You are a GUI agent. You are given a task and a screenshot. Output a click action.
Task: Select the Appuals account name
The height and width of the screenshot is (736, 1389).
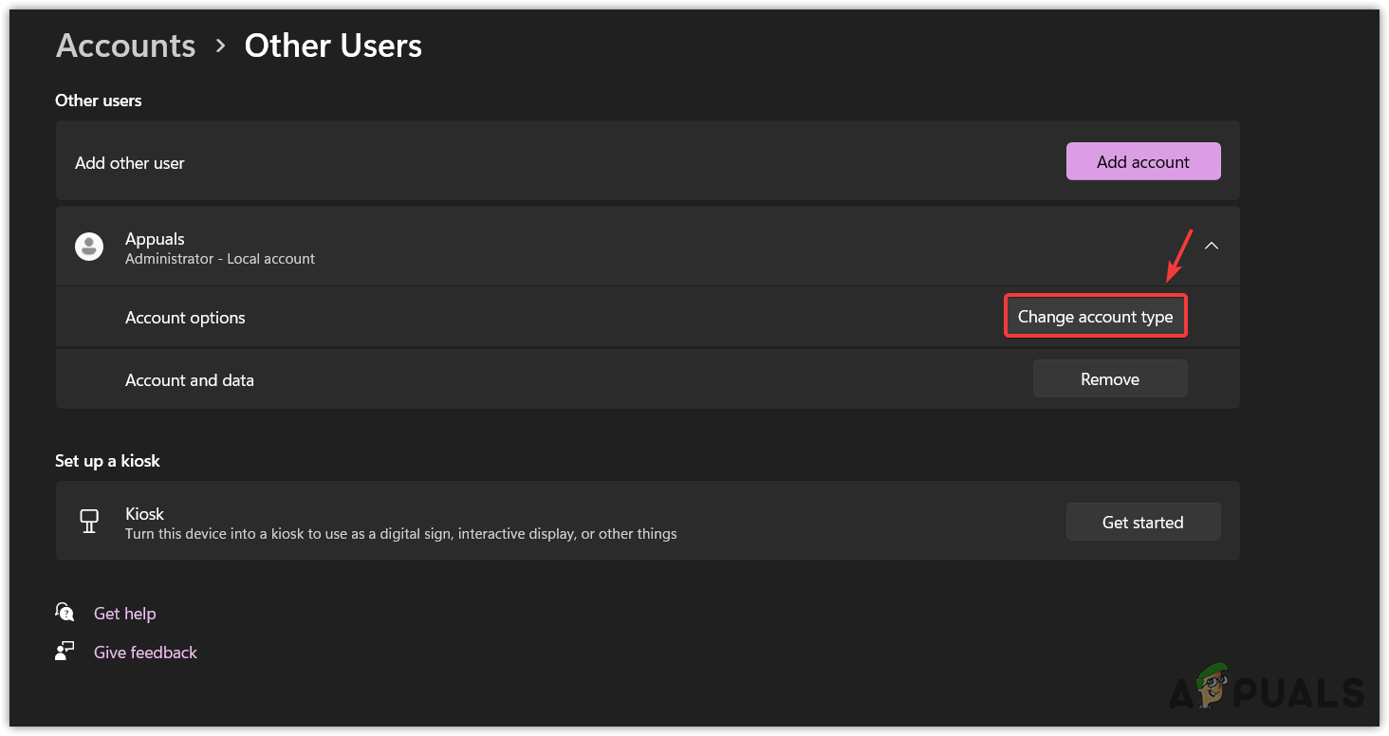click(155, 239)
